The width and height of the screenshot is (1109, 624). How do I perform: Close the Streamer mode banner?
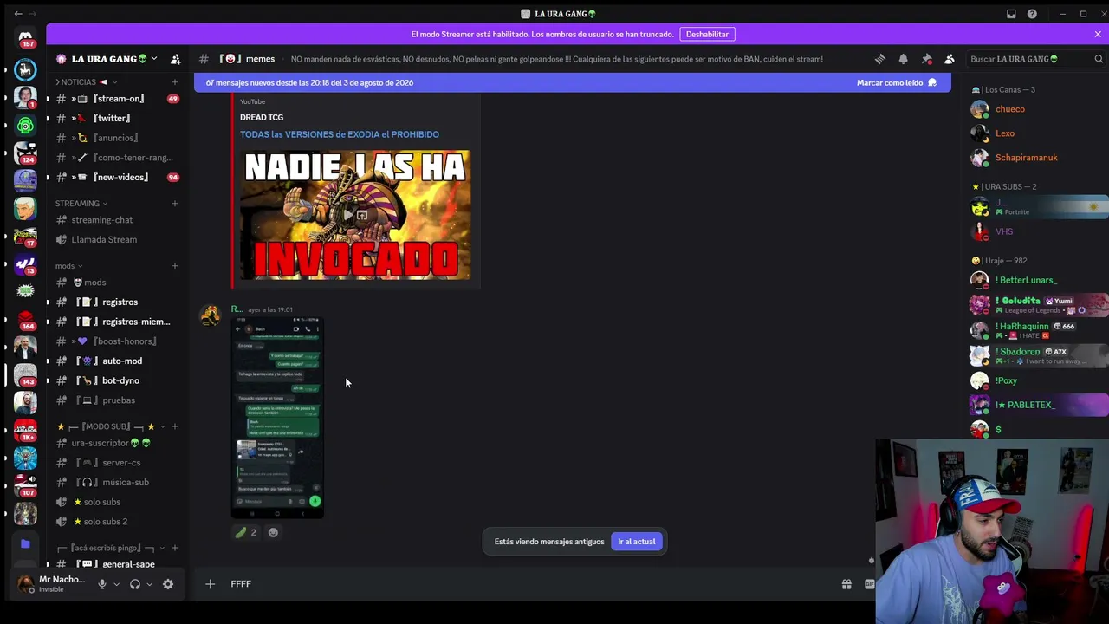(1098, 34)
